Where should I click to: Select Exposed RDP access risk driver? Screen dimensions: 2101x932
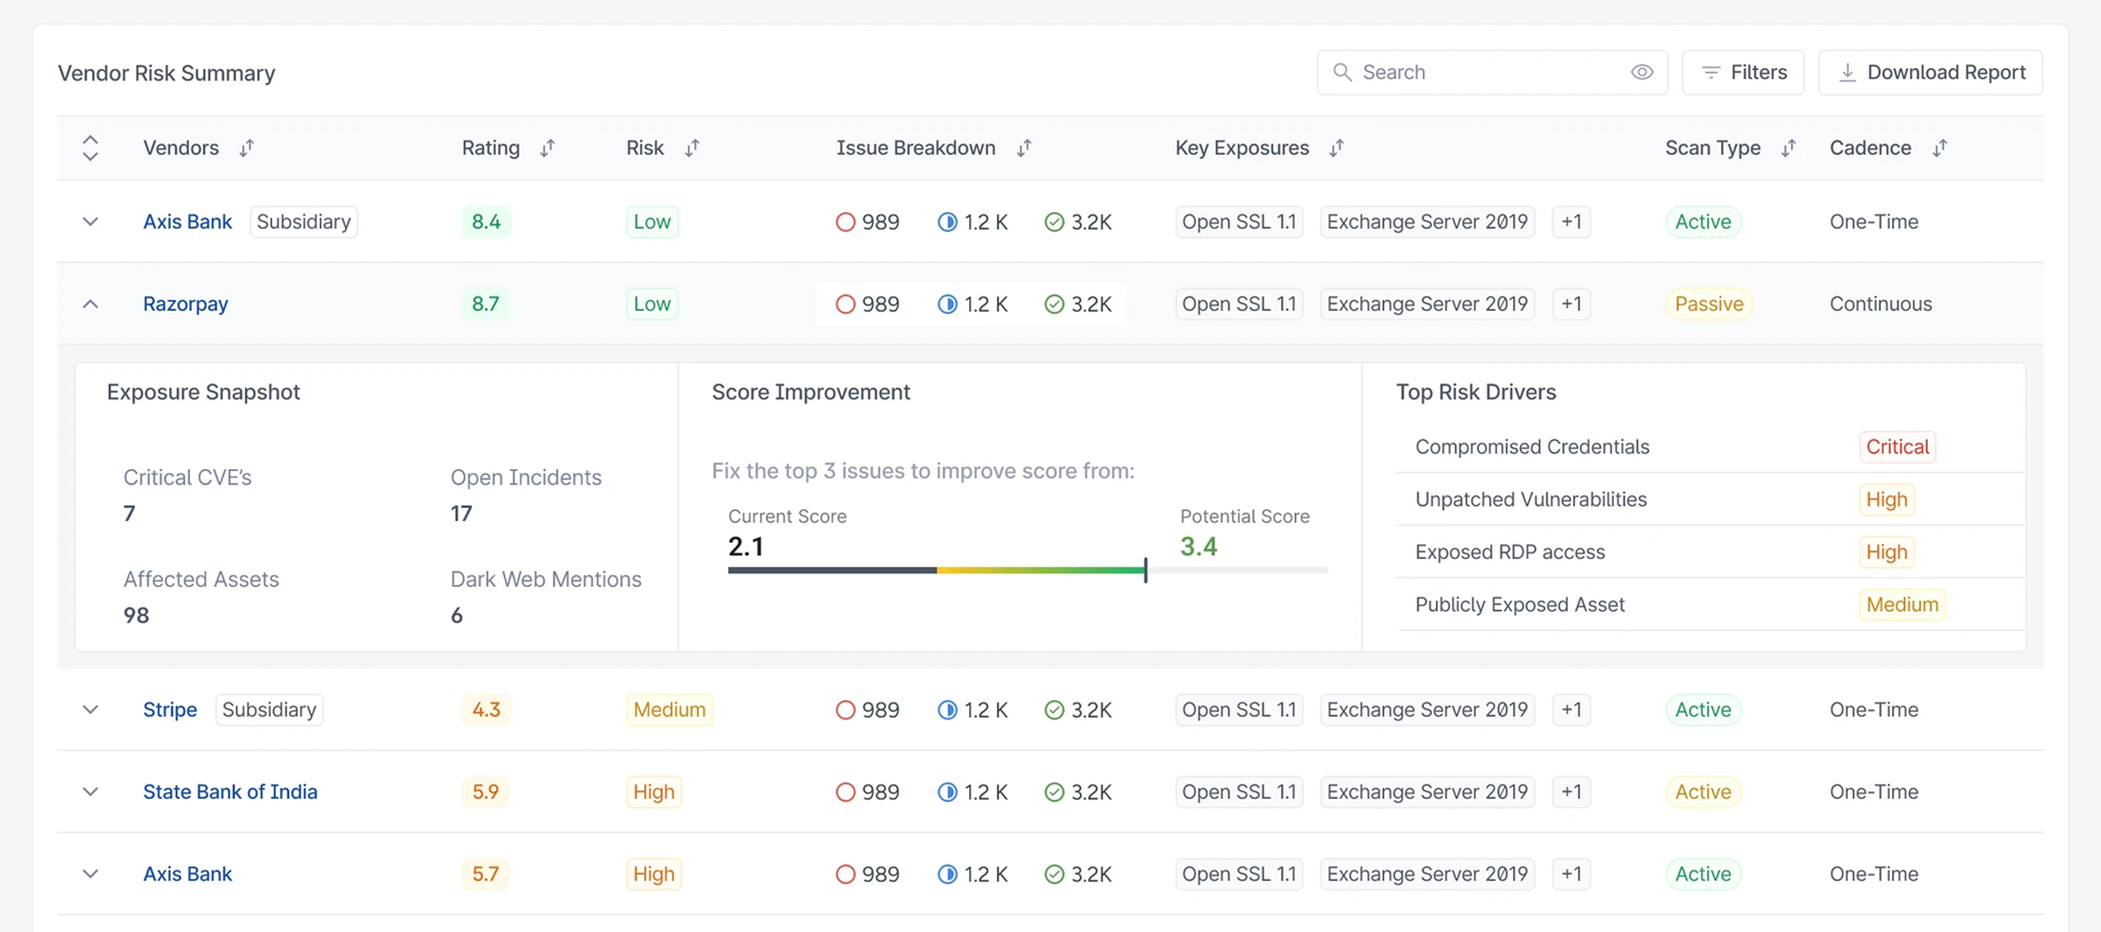coord(1510,552)
